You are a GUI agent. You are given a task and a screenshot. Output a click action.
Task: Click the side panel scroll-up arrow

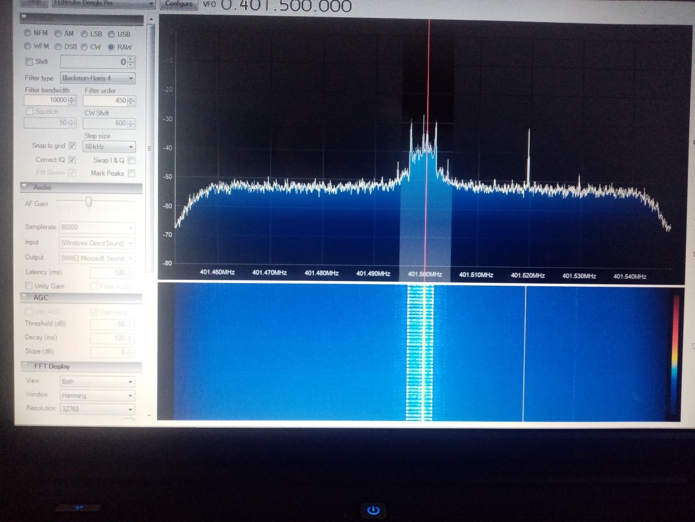coord(150,19)
